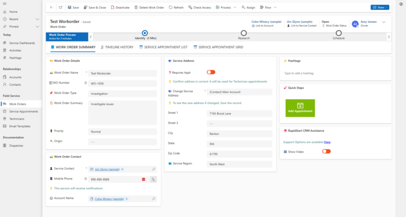The width and height of the screenshot is (406, 217).
Task: Click the Refresh icon in the command bar
Action: click(170, 7)
